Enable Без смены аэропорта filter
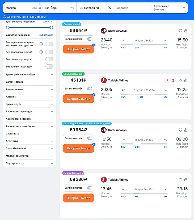Viewport: 194px width, 220px height. tap(49, 59)
